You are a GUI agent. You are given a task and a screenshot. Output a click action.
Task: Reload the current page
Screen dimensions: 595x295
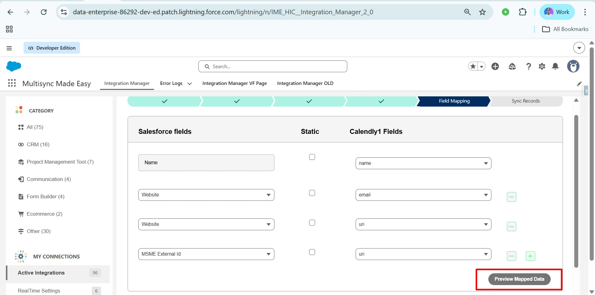[44, 12]
